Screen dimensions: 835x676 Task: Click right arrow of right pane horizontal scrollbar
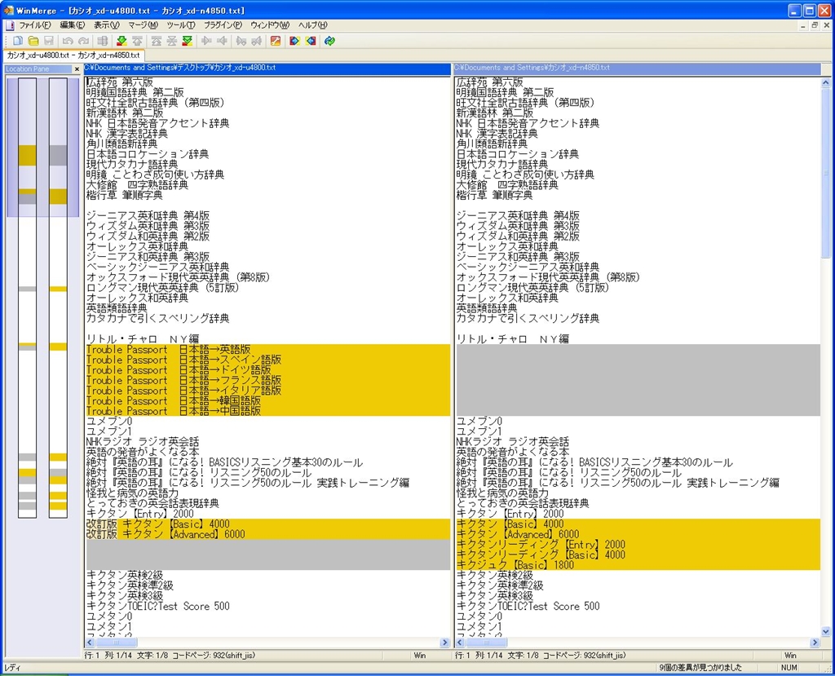click(x=815, y=643)
